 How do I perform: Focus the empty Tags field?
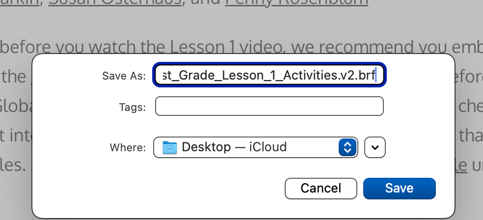[x=269, y=106]
